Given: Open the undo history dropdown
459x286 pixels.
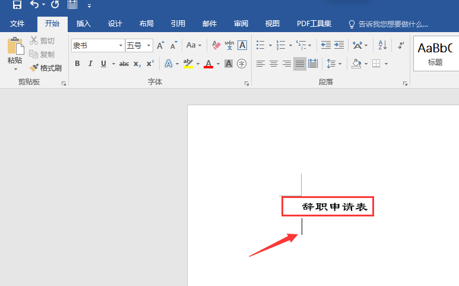Looking at the screenshot, I should (43, 4).
